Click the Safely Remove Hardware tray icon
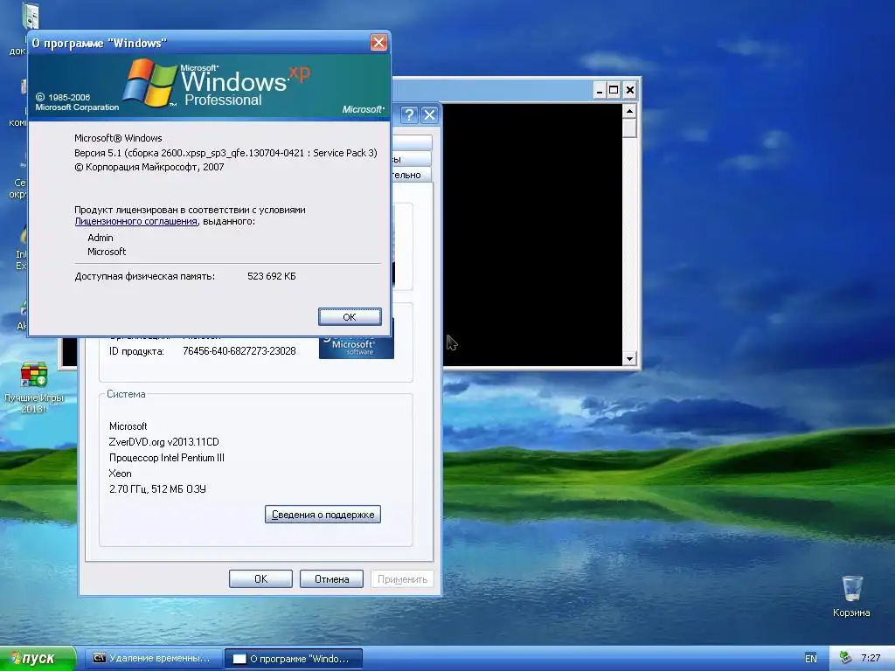The image size is (895, 671). (845, 658)
